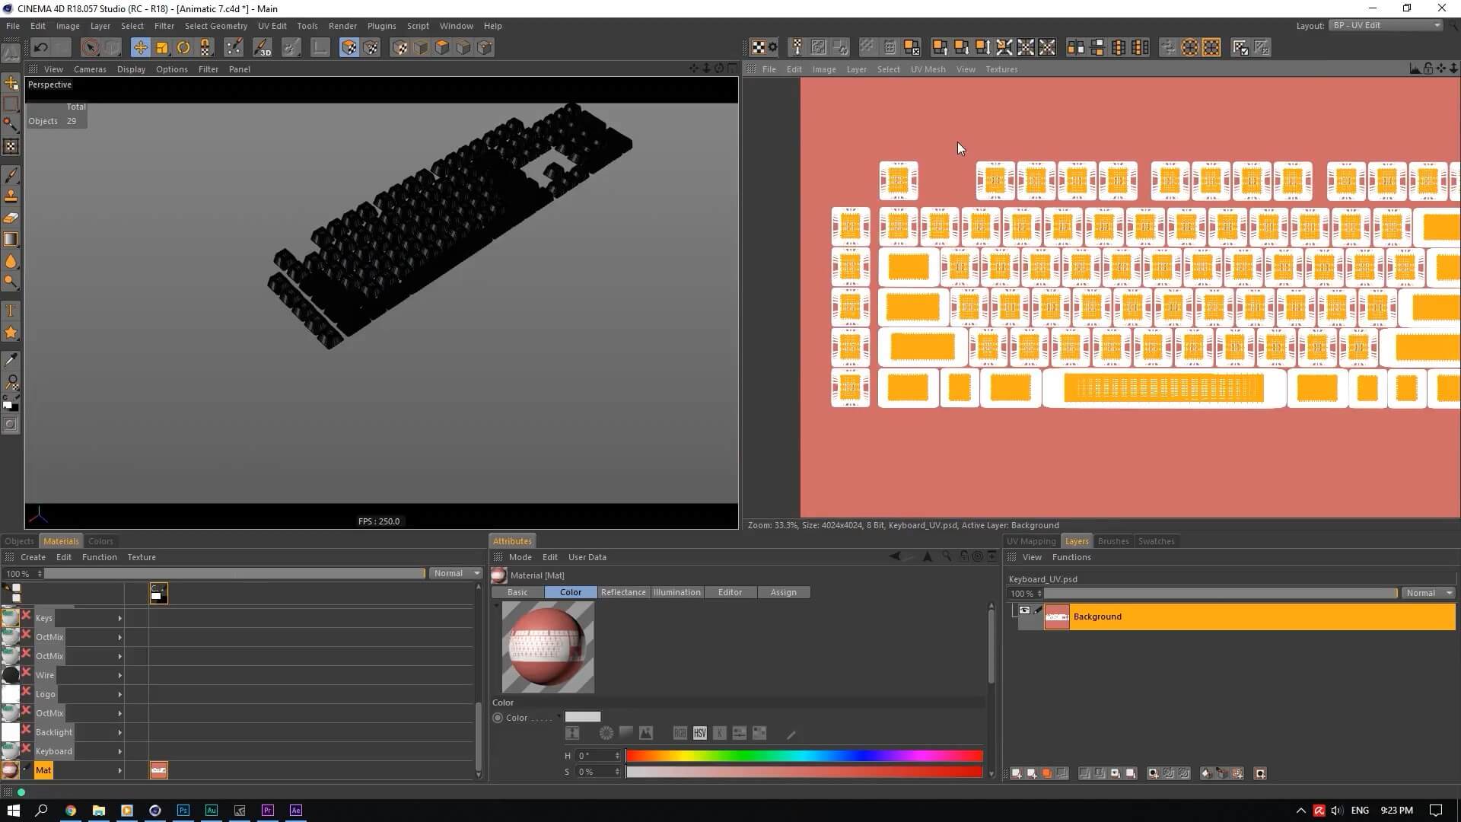Open the Swatches panel tab
Screen dimensions: 1461x822
point(1156,541)
